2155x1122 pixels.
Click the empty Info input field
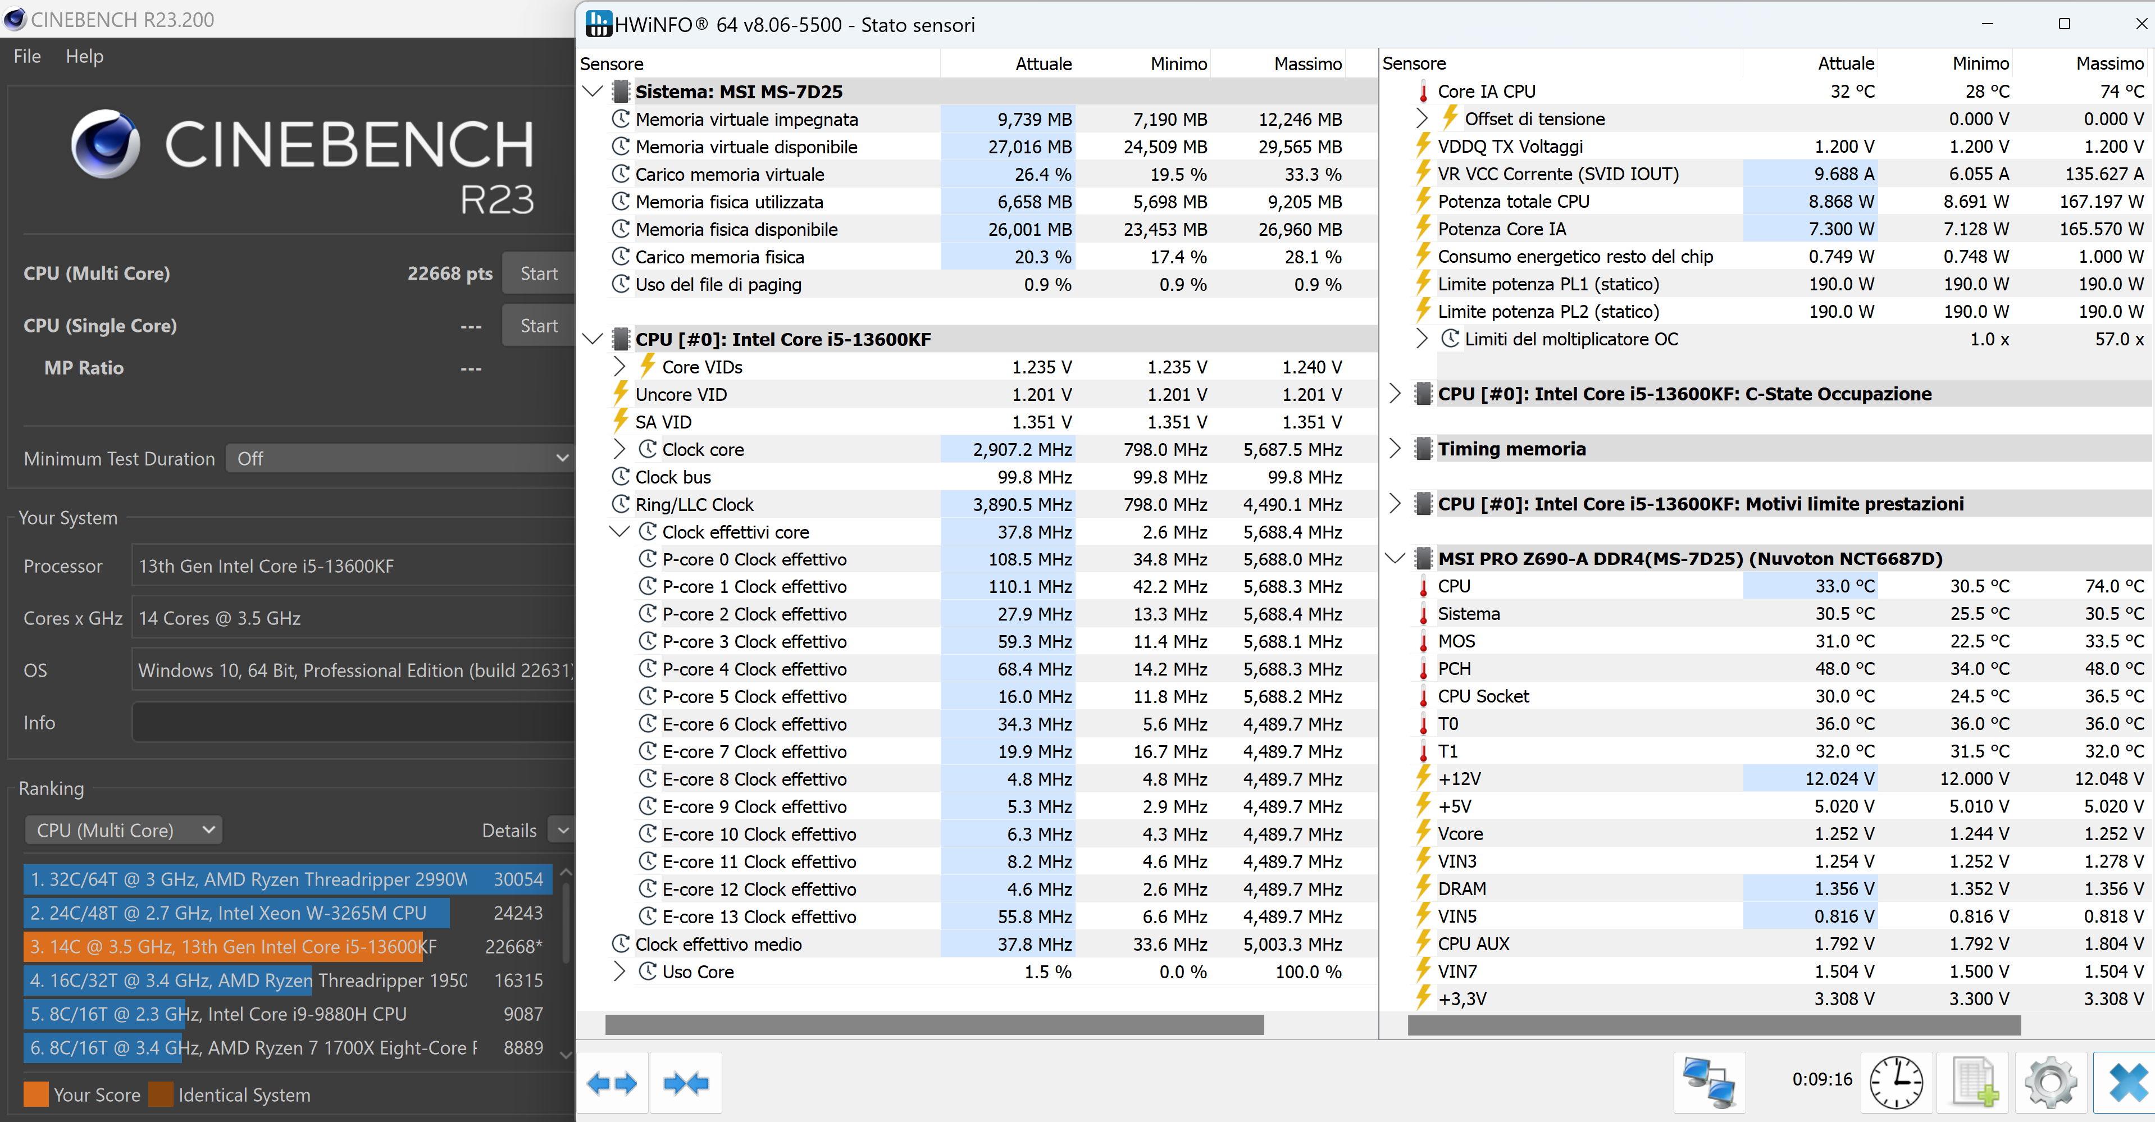(x=352, y=722)
